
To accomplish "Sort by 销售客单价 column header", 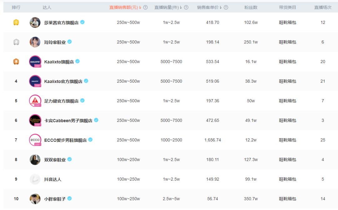I will pyautogui.click(x=209, y=7).
